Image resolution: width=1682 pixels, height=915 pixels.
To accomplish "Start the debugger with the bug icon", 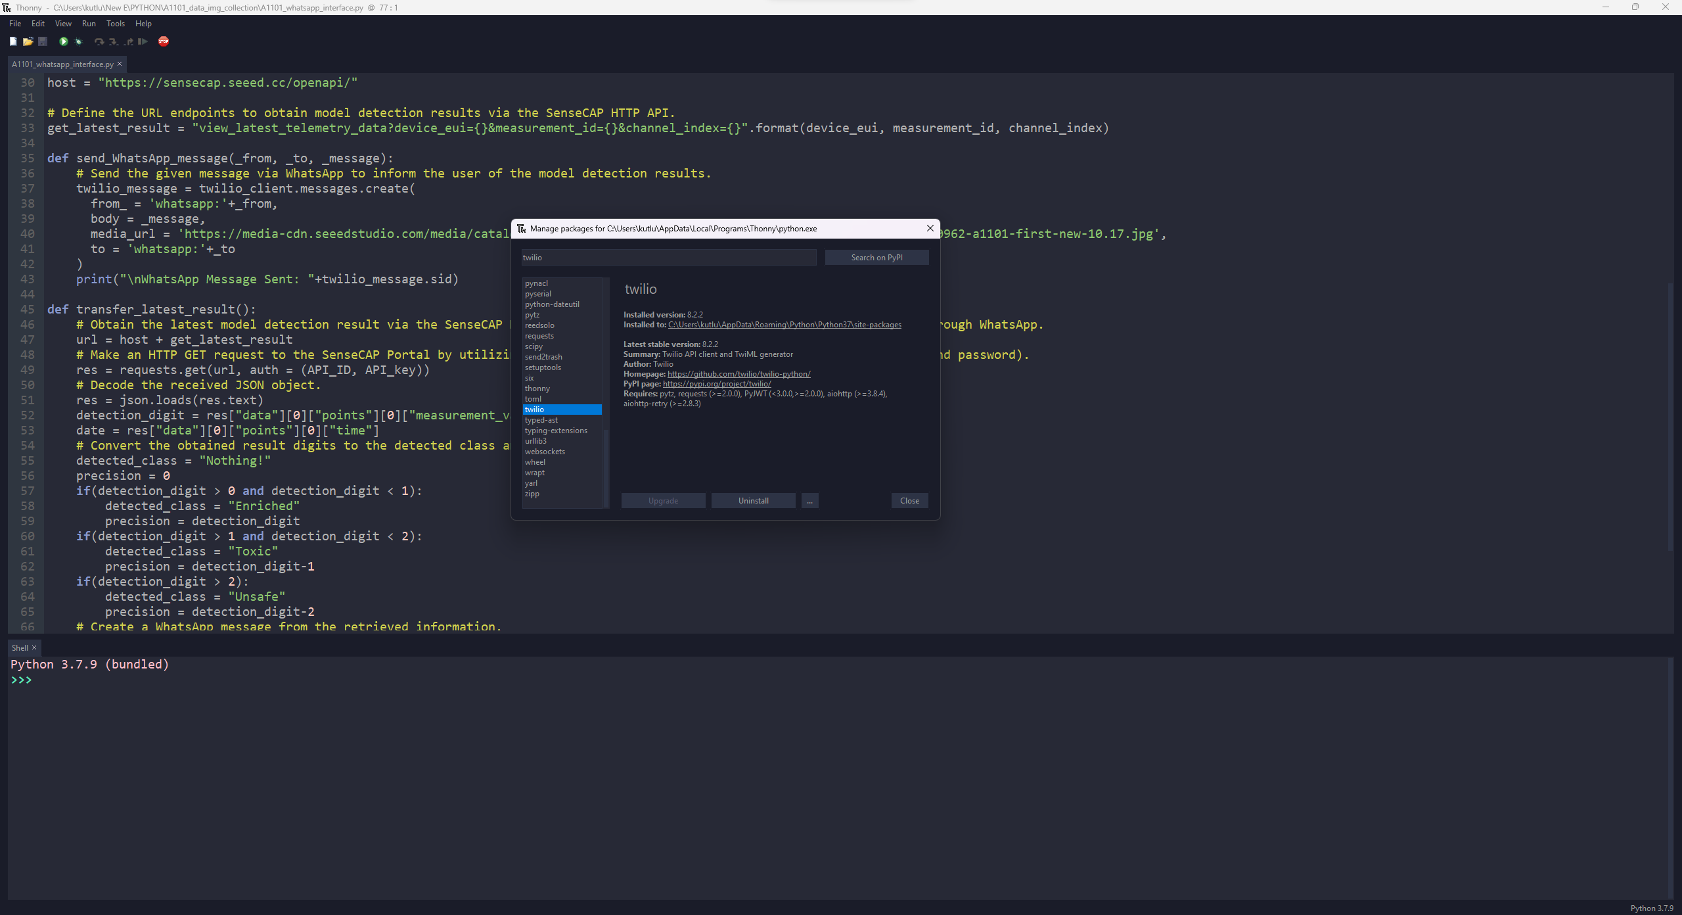I will pyautogui.click(x=79, y=41).
